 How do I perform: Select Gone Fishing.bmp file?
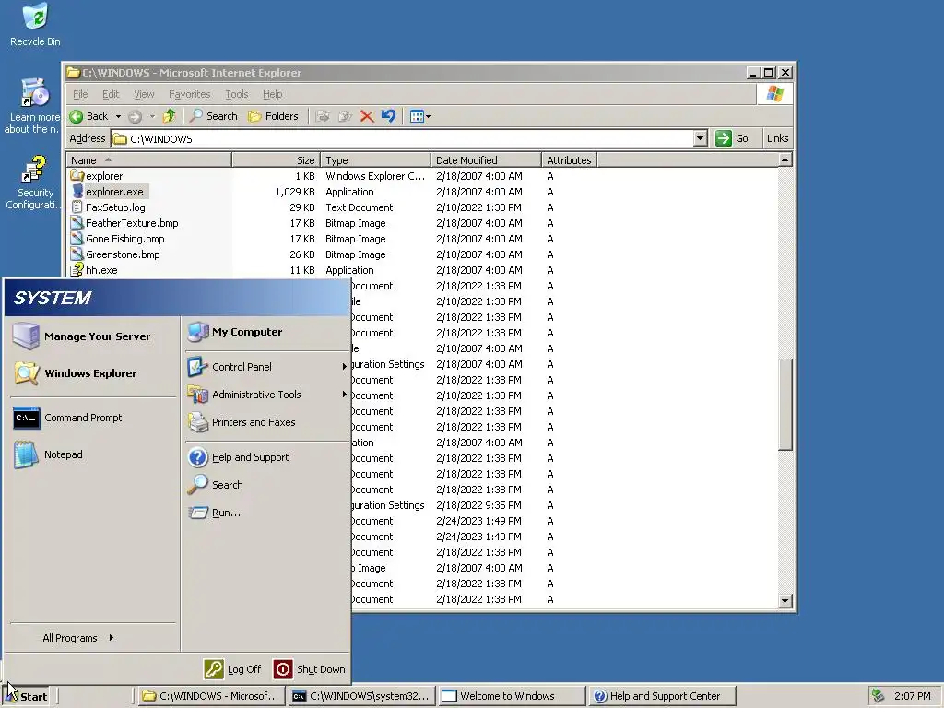click(x=118, y=239)
